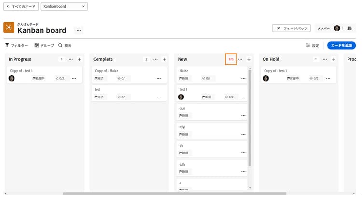Open board settings
Image resolution: width=362 pixels, height=207 pixels.
click(x=313, y=45)
